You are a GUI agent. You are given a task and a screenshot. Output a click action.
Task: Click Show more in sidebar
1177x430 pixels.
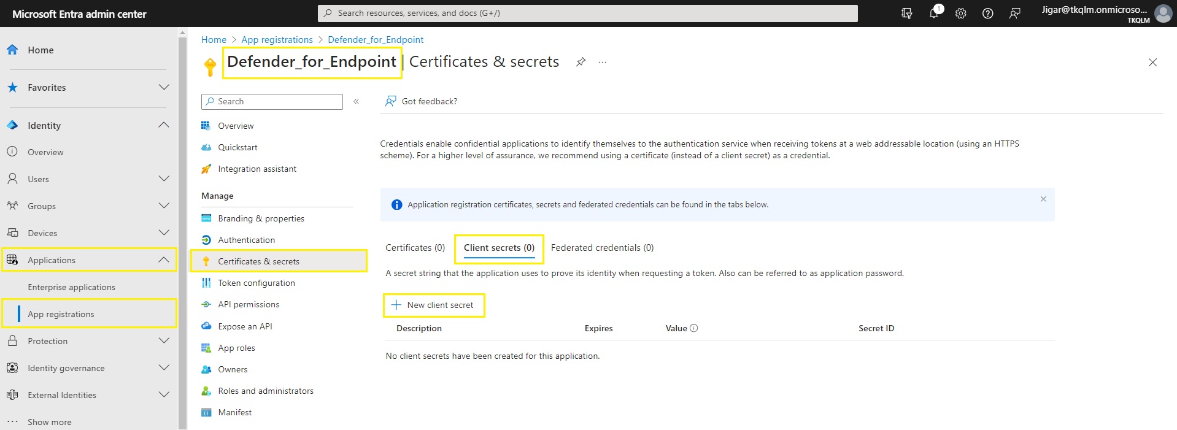49,422
